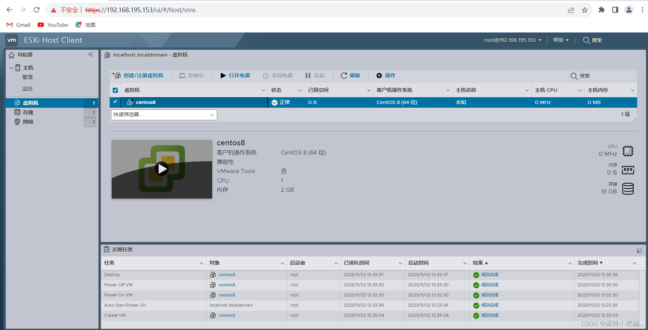This screenshot has height=330, width=648.
Task: Open the 客户机操作系统 column dropdown arrow
Action: 448,90
